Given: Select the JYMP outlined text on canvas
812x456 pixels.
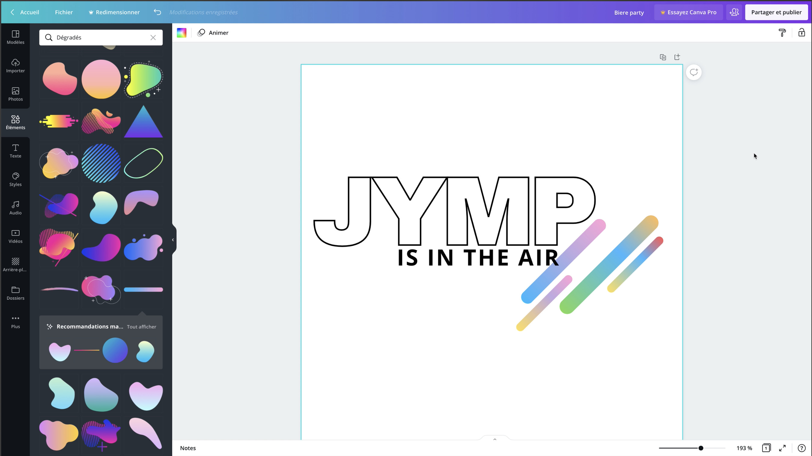Looking at the screenshot, I should [454, 211].
